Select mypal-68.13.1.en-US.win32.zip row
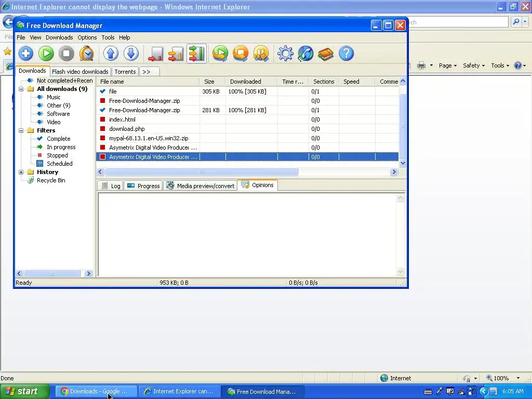The image size is (532, 399). (x=247, y=138)
